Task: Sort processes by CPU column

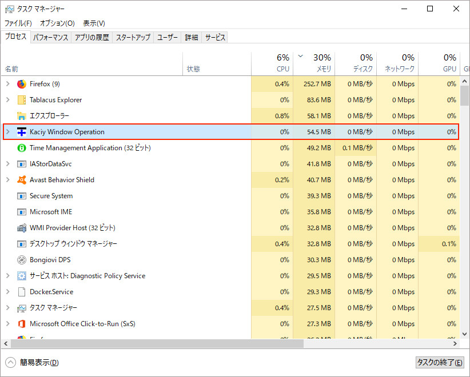Action: (x=272, y=64)
